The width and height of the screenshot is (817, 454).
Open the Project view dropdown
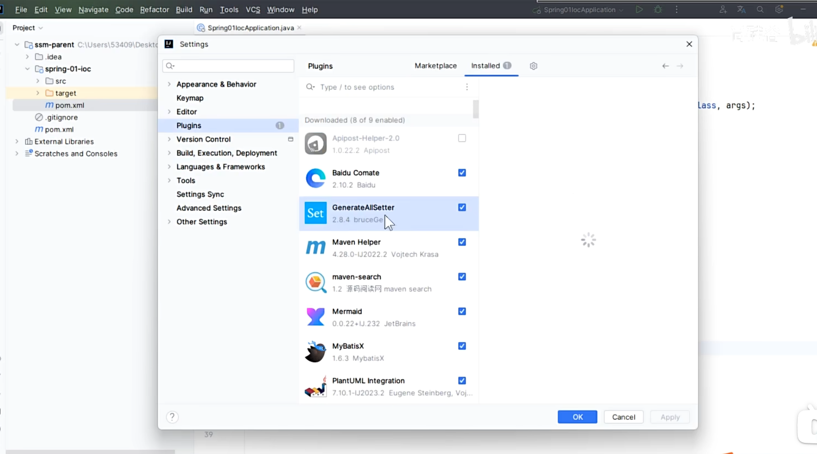[x=27, y=28]
